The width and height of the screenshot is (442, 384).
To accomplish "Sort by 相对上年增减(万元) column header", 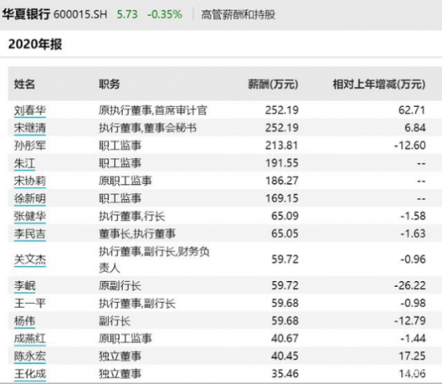I will (379, 84).
